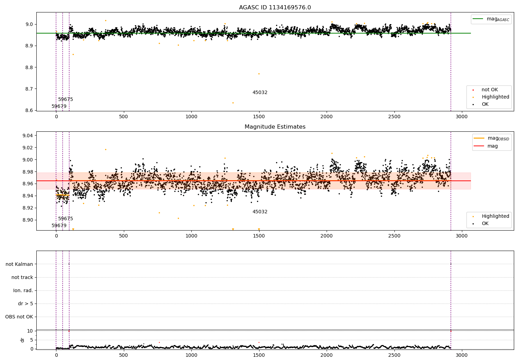This screenshot has width=519, height=363.
Task: Select 'mag OBSID' legend label in middle plot
Action: coord(499,138)
